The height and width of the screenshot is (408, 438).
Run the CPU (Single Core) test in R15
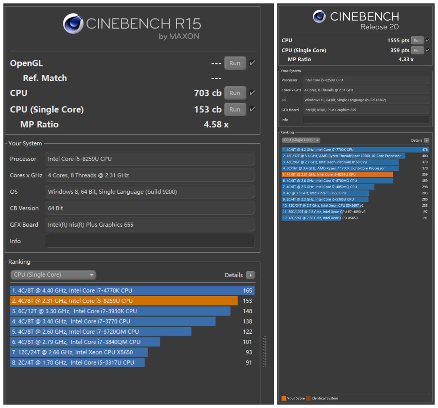(x=235, y=109)
